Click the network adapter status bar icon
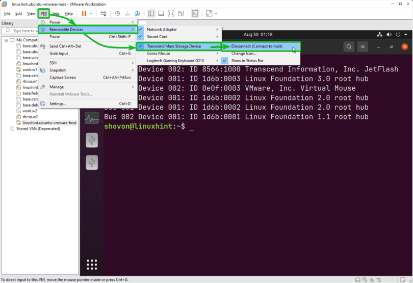The image size is (413, 283). point(365,280)
